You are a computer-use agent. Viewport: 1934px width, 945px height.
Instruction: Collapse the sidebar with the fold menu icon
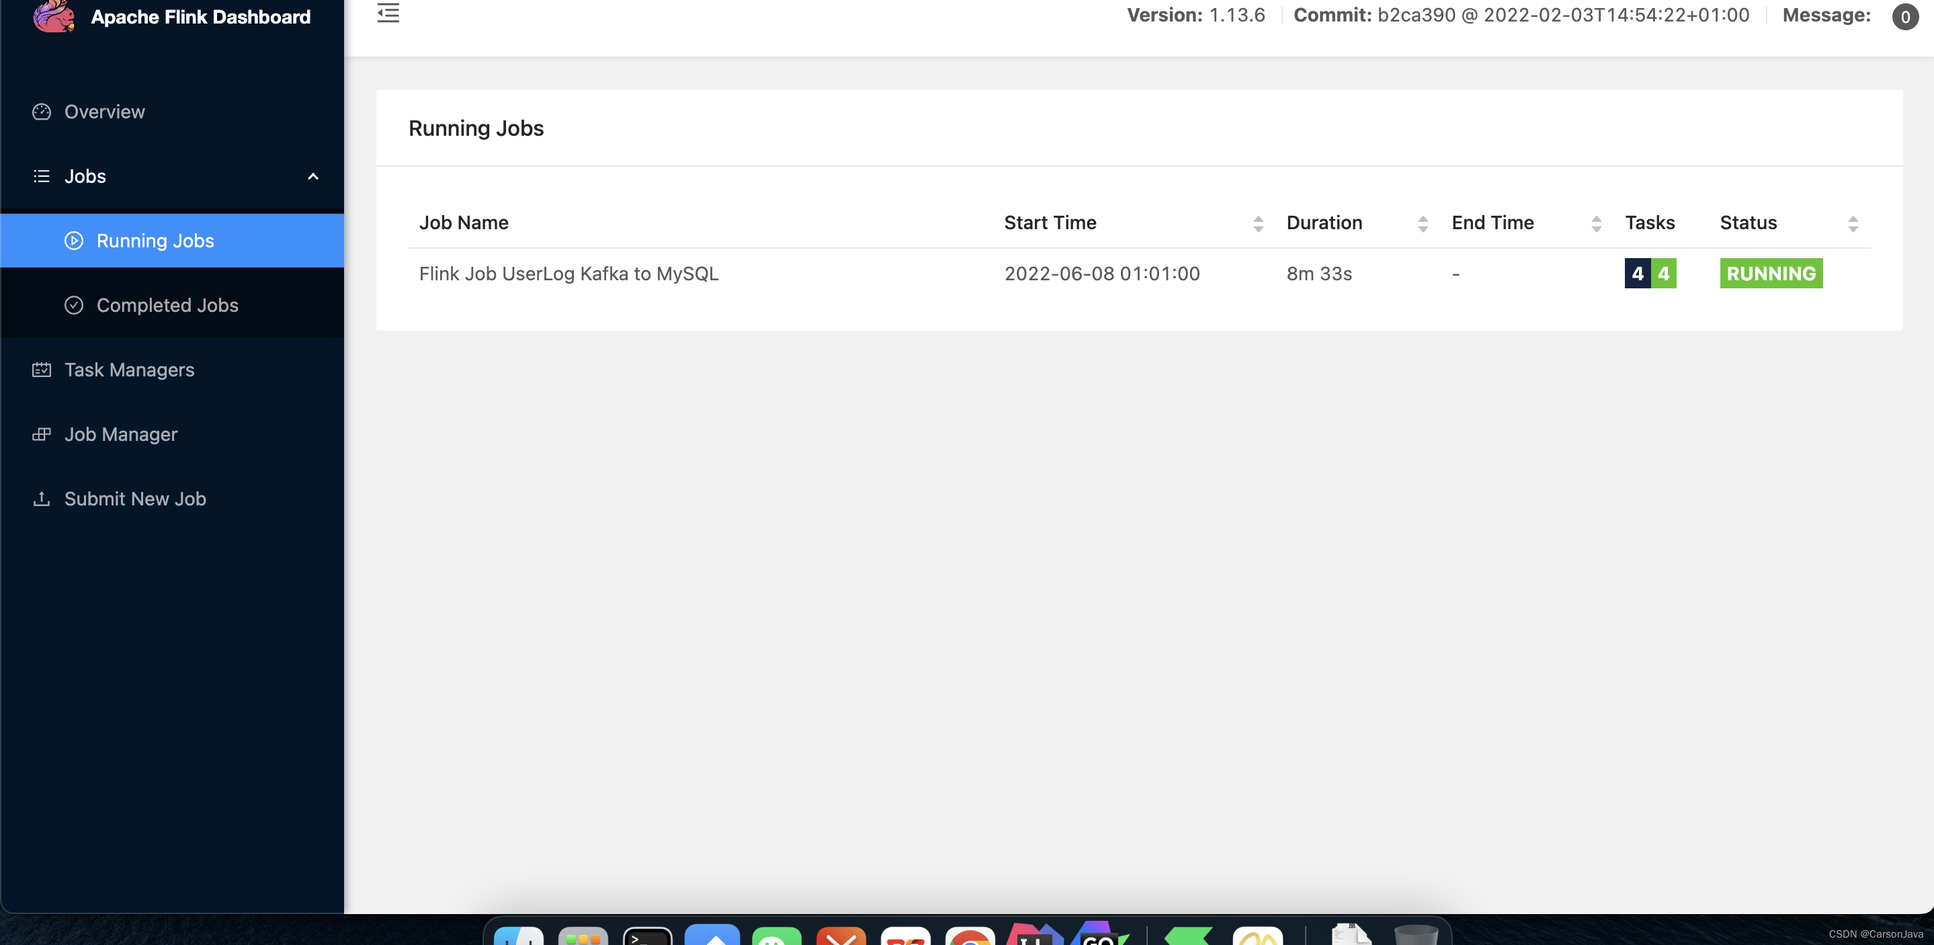pos(388,13)
